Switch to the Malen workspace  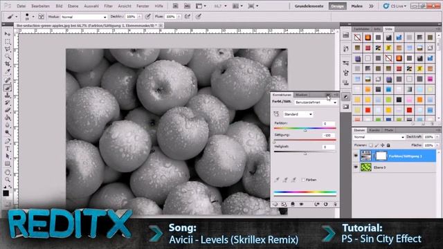pyautogui.click(x=357, y=6)
